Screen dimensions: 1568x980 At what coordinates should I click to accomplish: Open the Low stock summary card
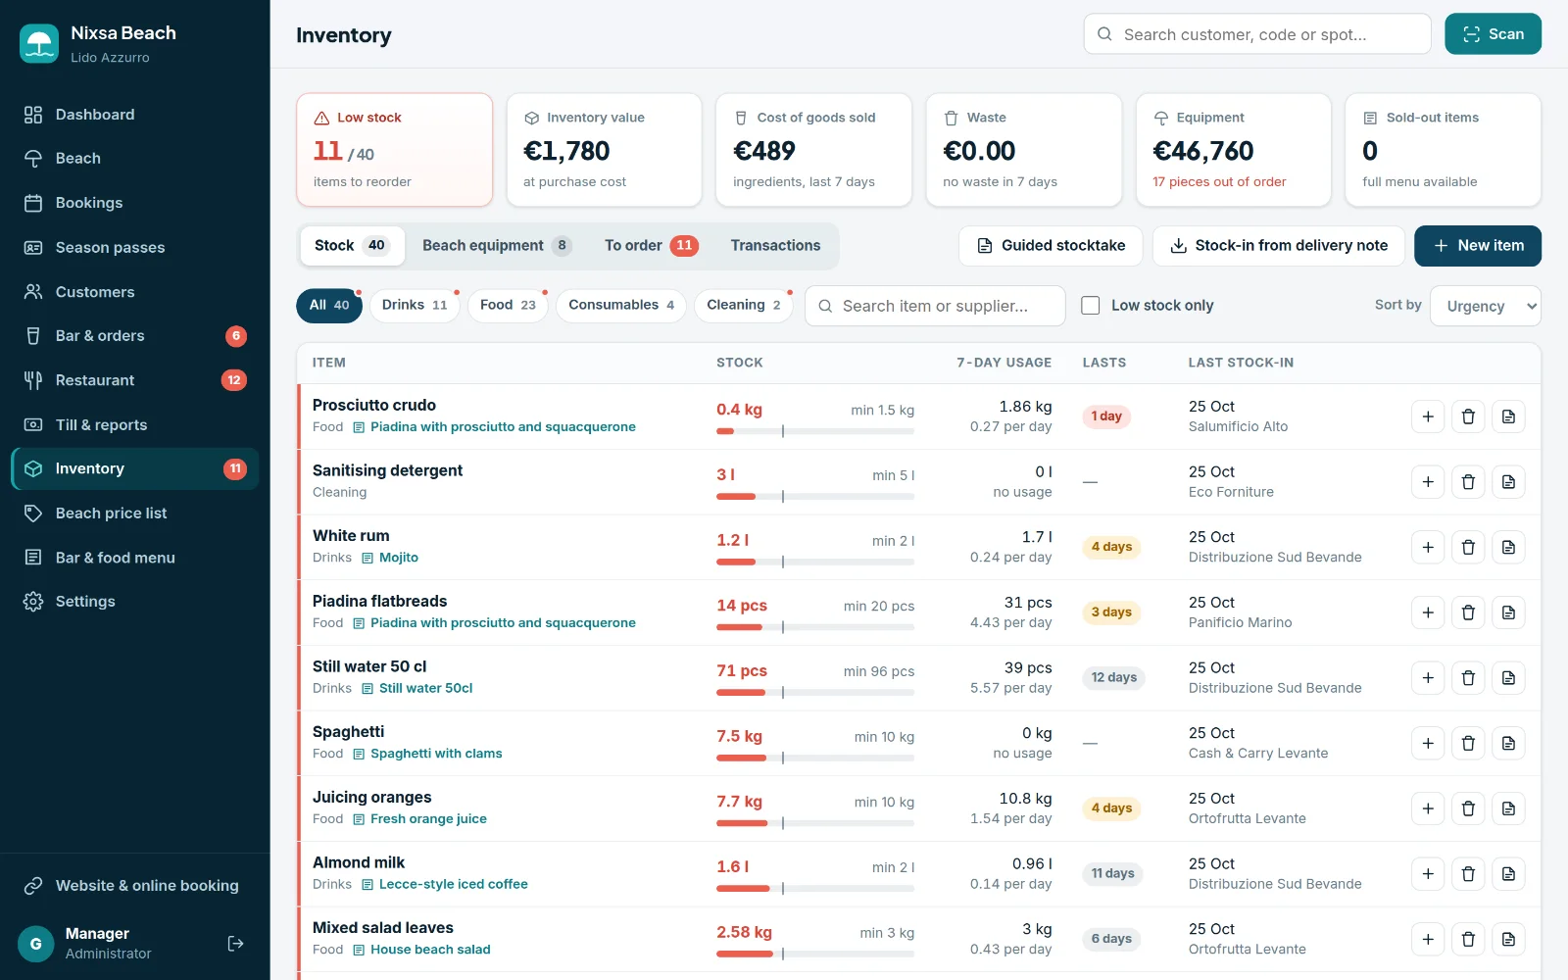coord(394,150)
